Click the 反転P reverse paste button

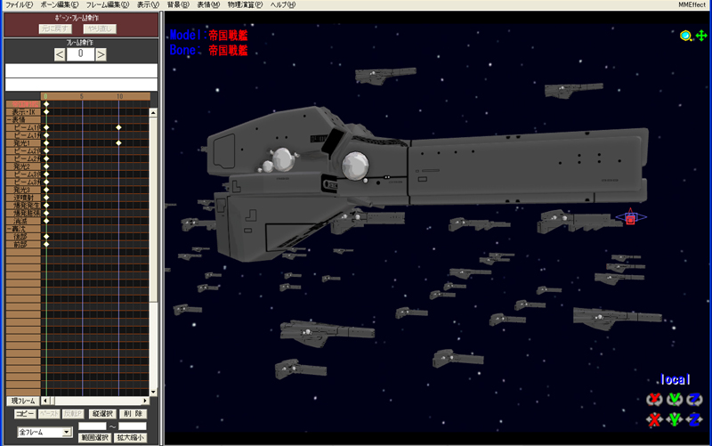(x=73, y=414)
